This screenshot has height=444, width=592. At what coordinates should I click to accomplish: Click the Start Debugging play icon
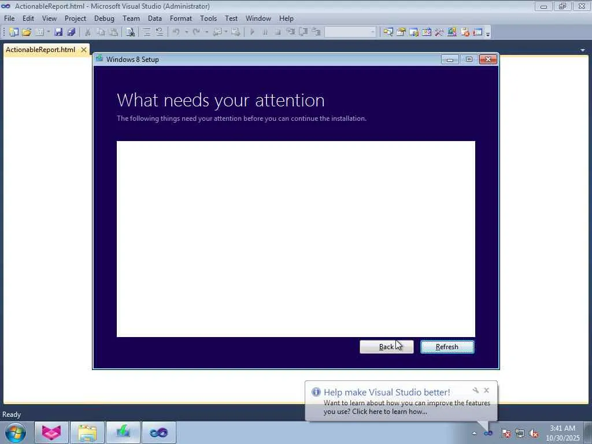point(252,32)
